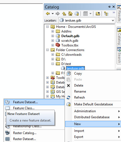The image size is (121, 142).
Task: Click the Up One Level icon
Action: (x=64, y=14)
